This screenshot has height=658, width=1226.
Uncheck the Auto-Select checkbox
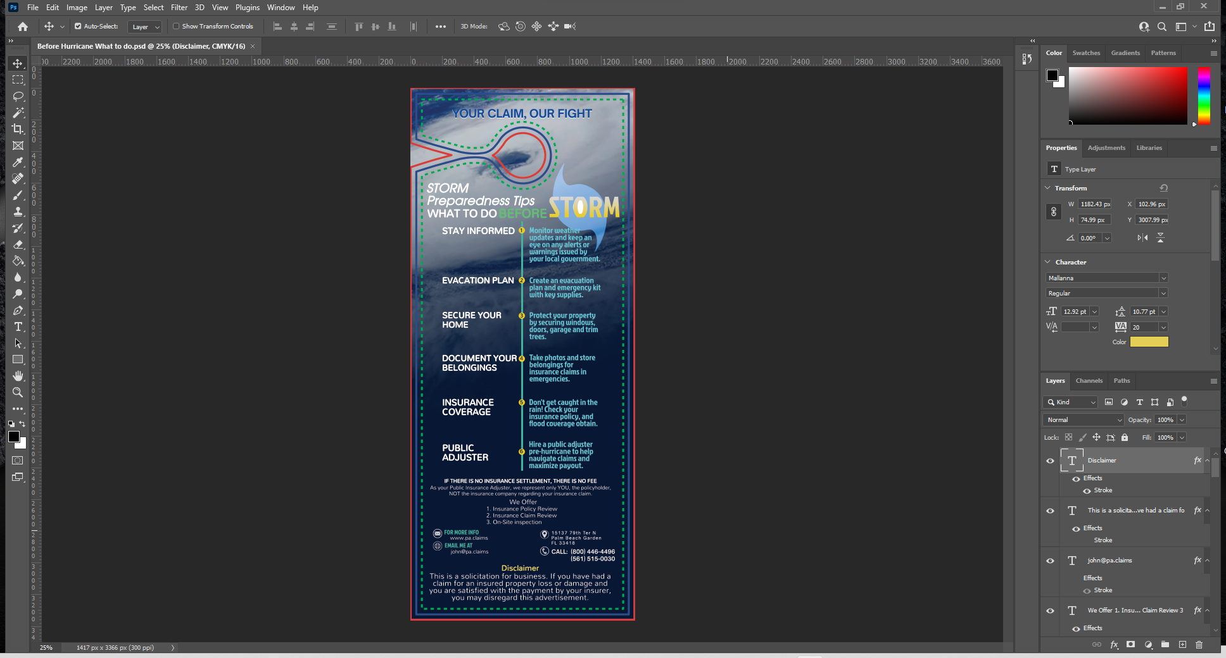[x=78, y=27]
